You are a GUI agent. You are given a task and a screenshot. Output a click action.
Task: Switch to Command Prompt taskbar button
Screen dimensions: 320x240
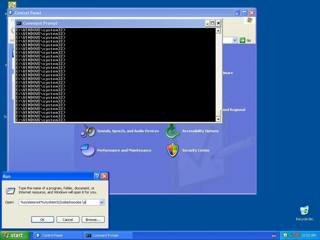coord(108,235)
